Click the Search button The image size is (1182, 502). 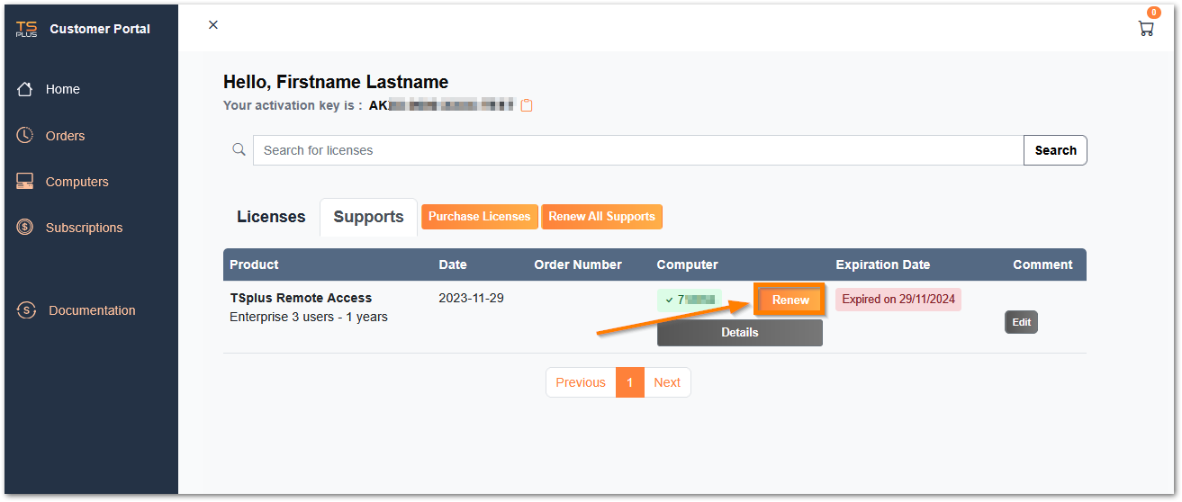click(1055, 150)
